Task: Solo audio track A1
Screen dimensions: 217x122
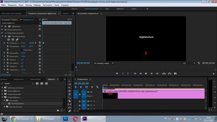Action: pyautogui.click(x=94, y=101)
